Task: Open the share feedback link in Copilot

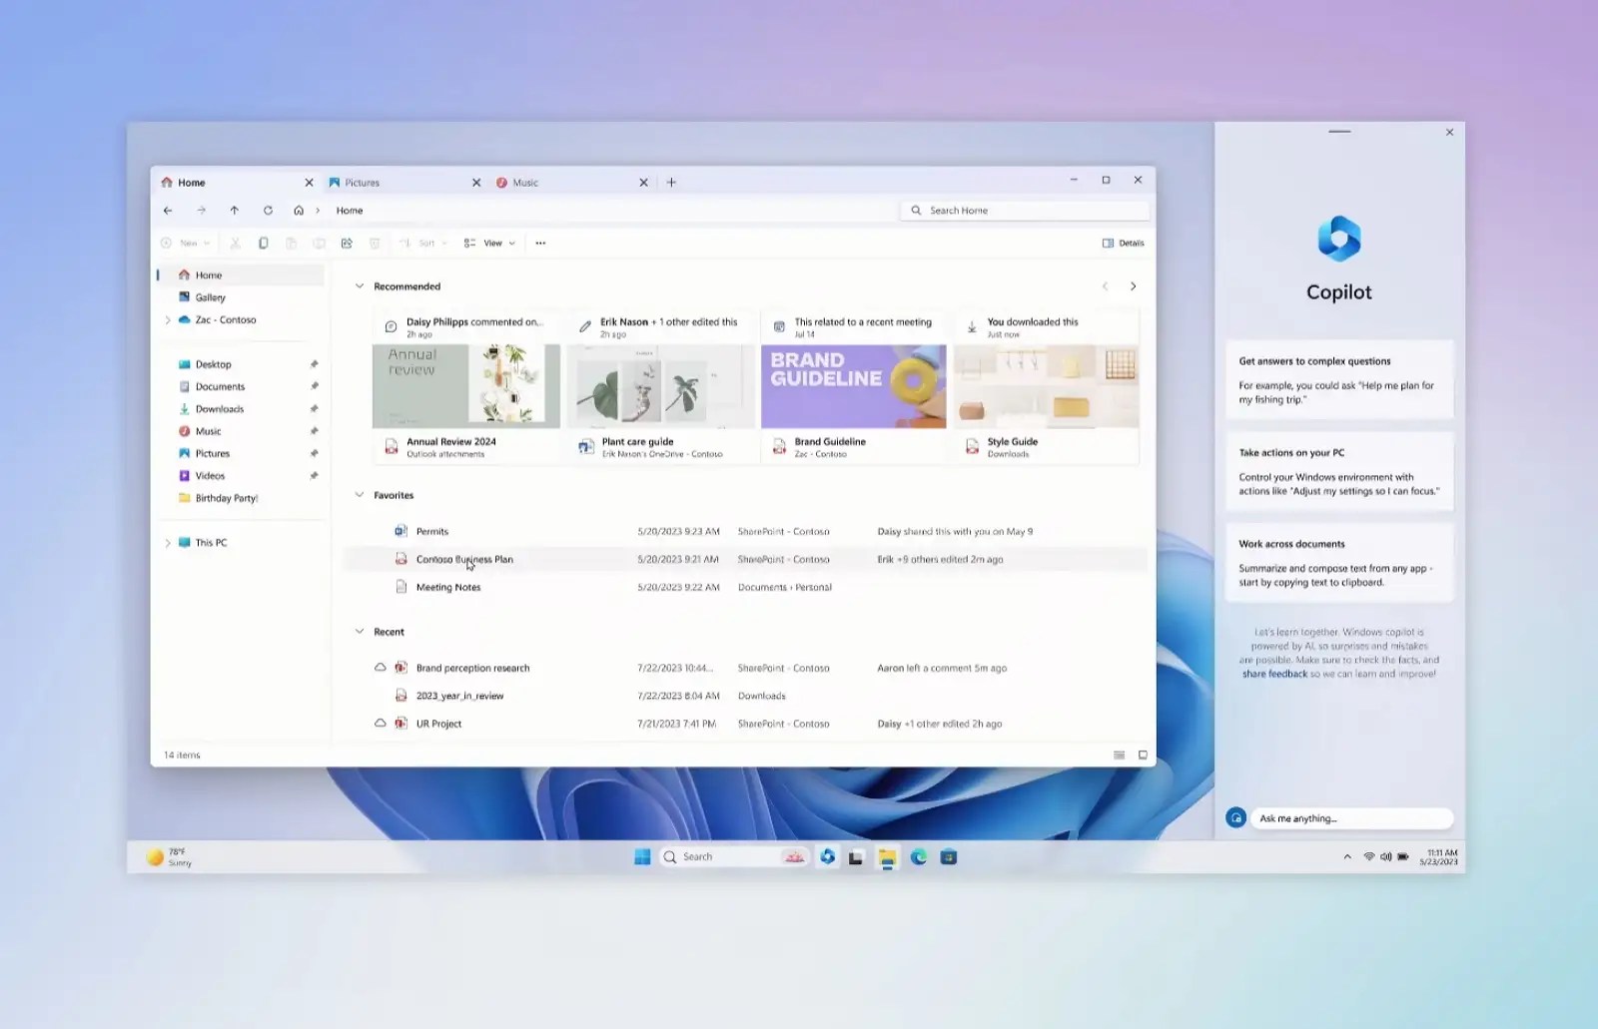Action: [x=1273, y=674]
